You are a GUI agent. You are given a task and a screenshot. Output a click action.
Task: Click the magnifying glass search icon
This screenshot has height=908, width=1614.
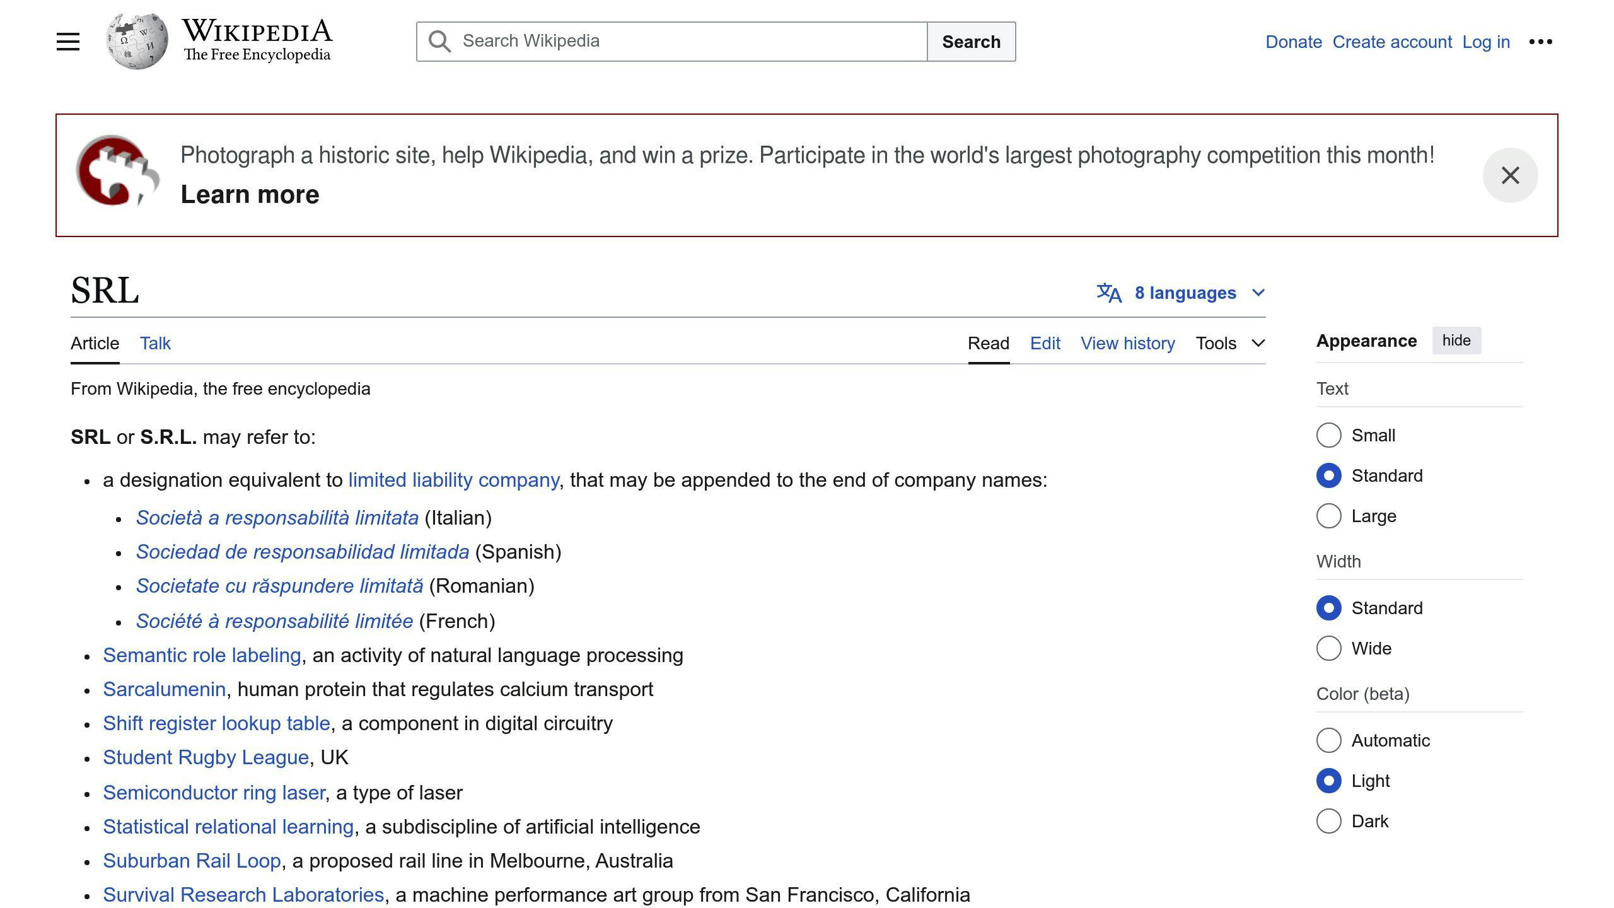click(439, 42)
